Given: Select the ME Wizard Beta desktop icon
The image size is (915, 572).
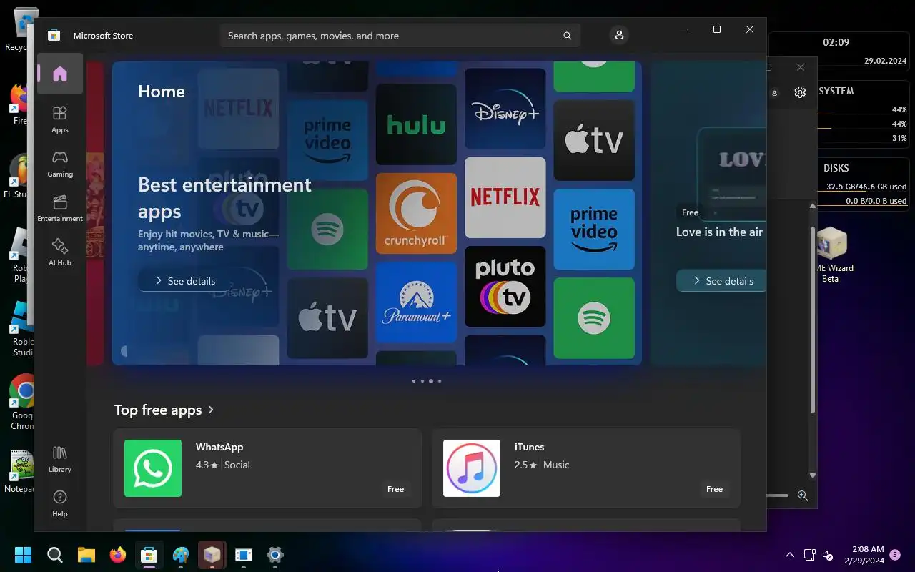Looking at the screenshot, I should tap(830, 255).
